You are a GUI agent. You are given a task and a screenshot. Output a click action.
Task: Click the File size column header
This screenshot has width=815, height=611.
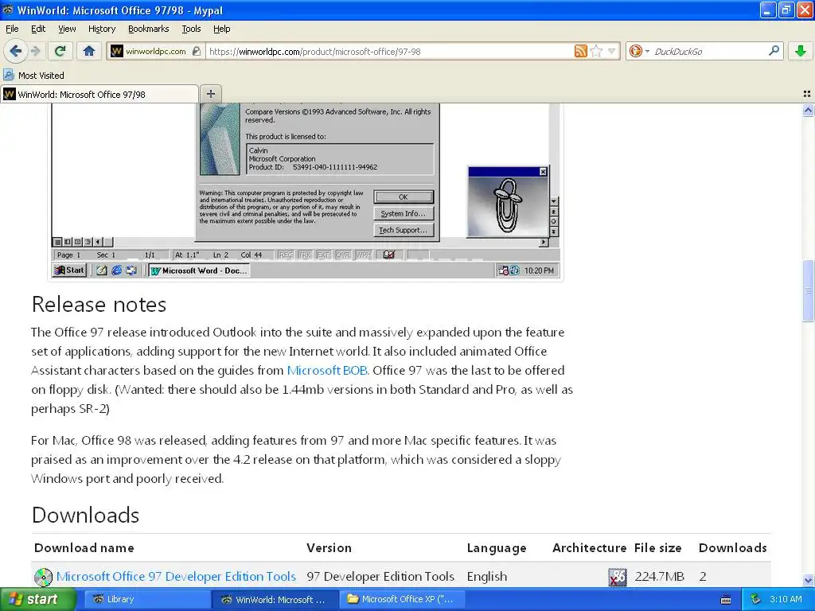657,547
